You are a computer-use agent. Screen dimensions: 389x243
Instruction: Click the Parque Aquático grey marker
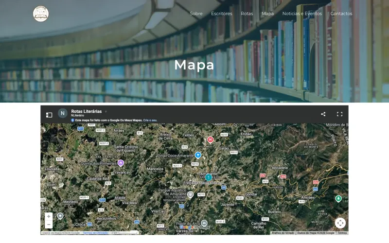tap(190, 195)
